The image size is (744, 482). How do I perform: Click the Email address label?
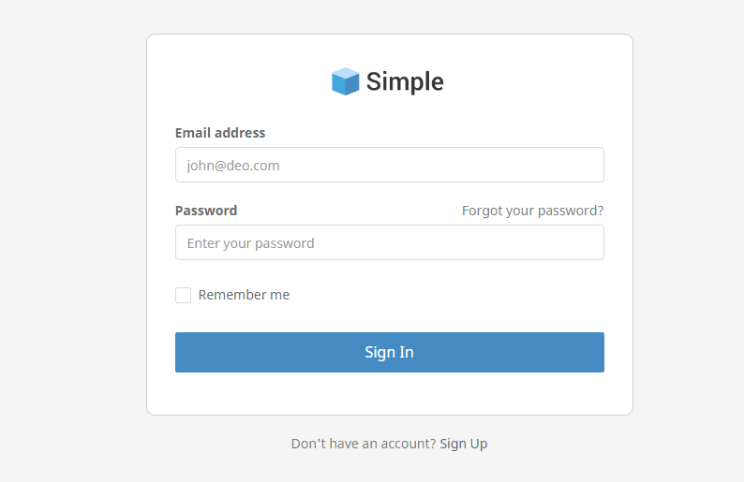coord(220,133)
